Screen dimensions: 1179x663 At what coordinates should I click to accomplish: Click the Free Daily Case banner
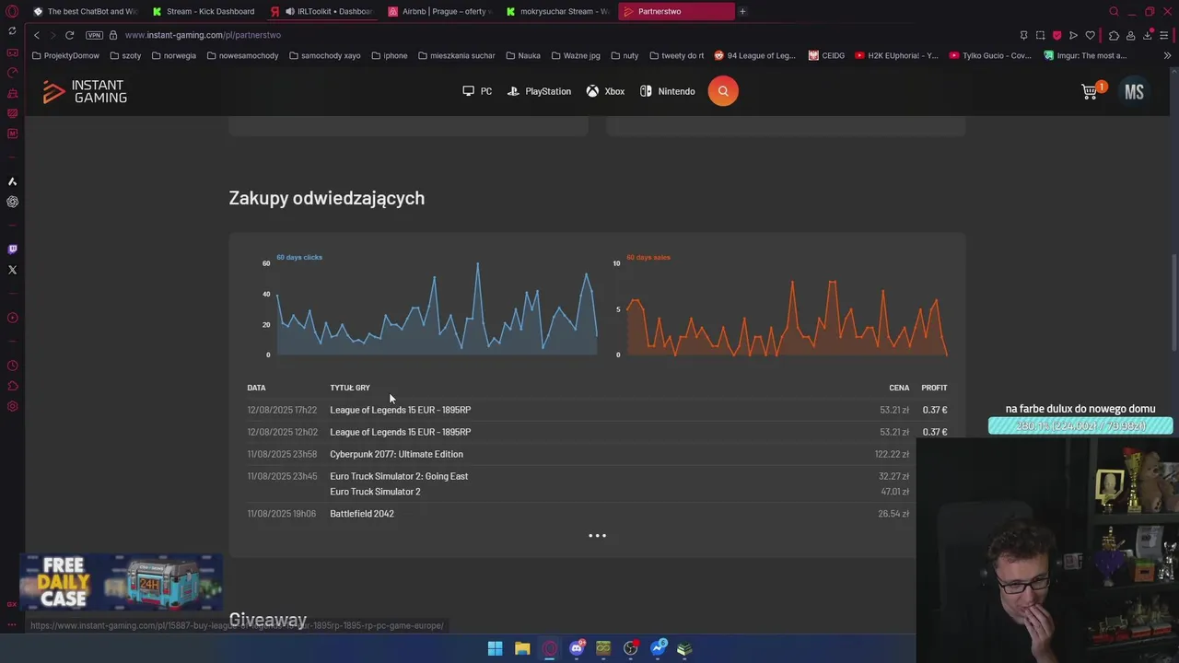click(121, 582)
